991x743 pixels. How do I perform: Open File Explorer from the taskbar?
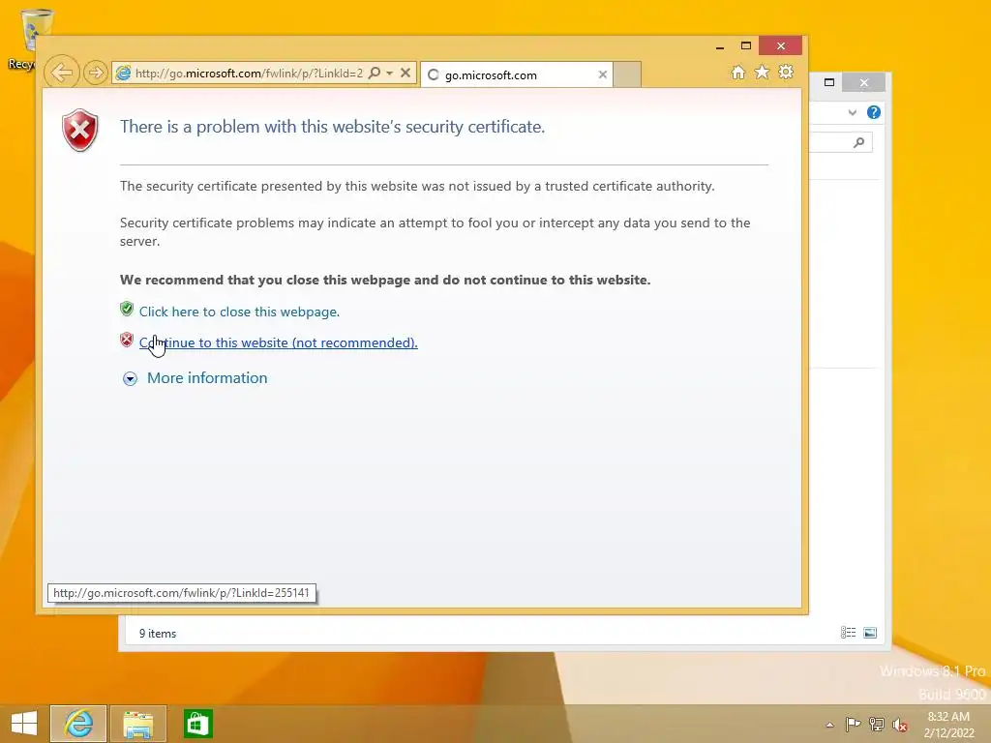click(x=138, y=724)
